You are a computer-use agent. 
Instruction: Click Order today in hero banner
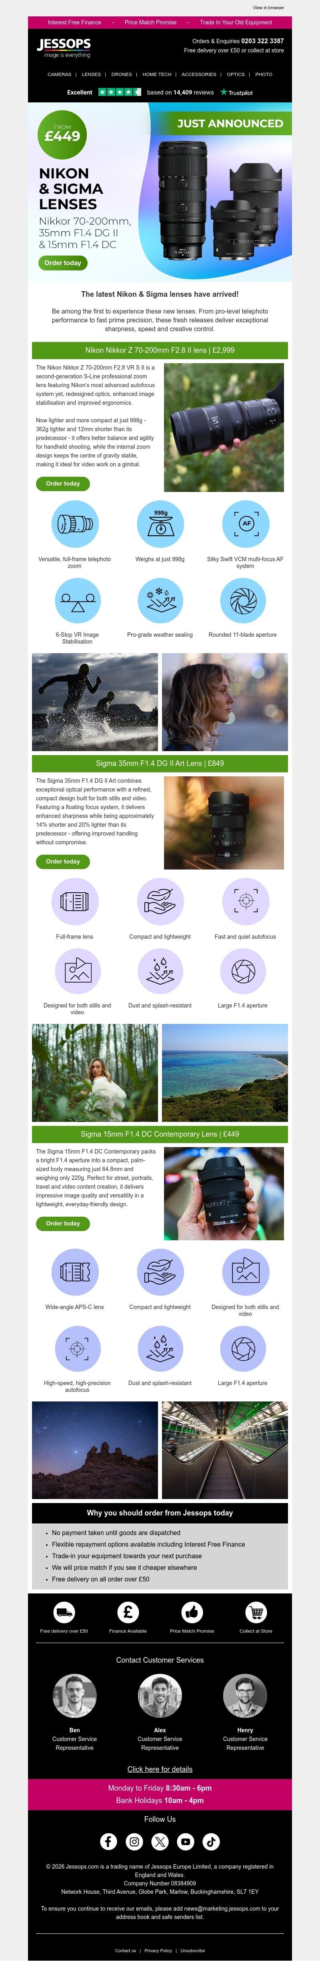point(62,263)
